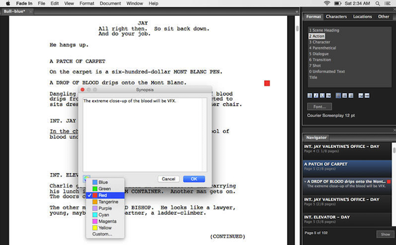Select right text alignment

(x=351, y=95)
